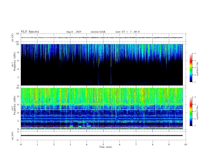Viewport: 209px width, 162px height.
Task: Click the time axis tick label '10'
Action: (x=186, y=145)
